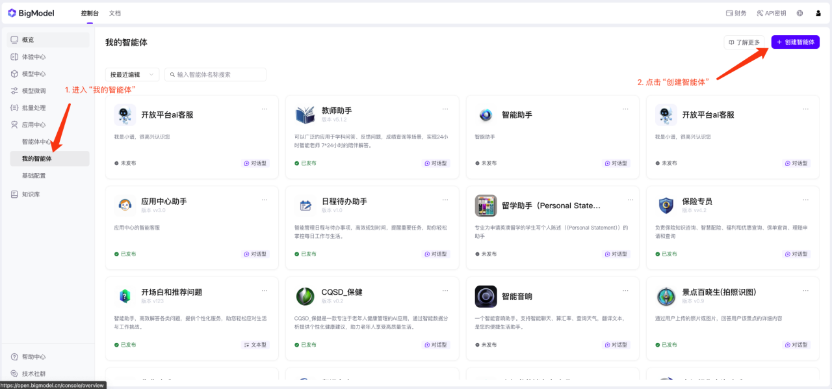
Task: Click the 创建智能体 button
Action: point(795,42)
